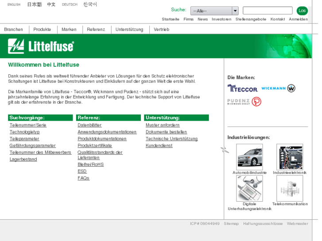Switch language to Japanese
The image size is (322, 241).
(x=35, y=4)
